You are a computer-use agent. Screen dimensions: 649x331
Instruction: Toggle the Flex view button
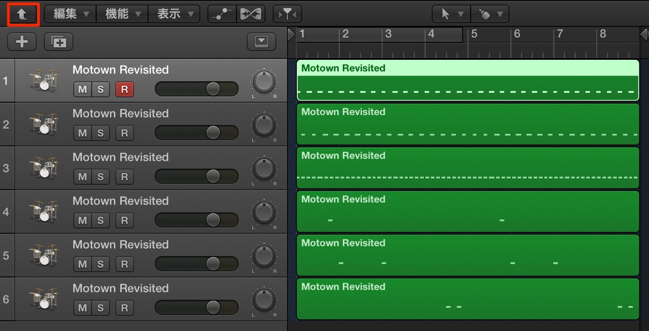click(251, 14)
